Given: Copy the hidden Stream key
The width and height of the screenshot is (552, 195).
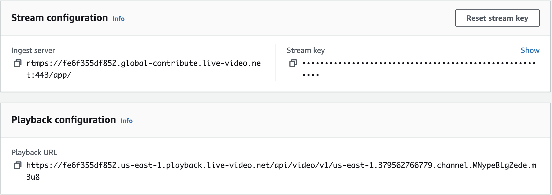Looking at the screenshot, I should 293,63.
